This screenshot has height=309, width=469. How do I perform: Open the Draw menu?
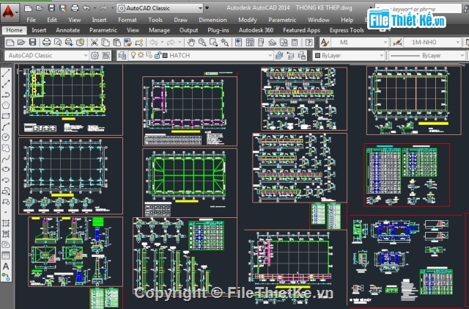[181, 20]
